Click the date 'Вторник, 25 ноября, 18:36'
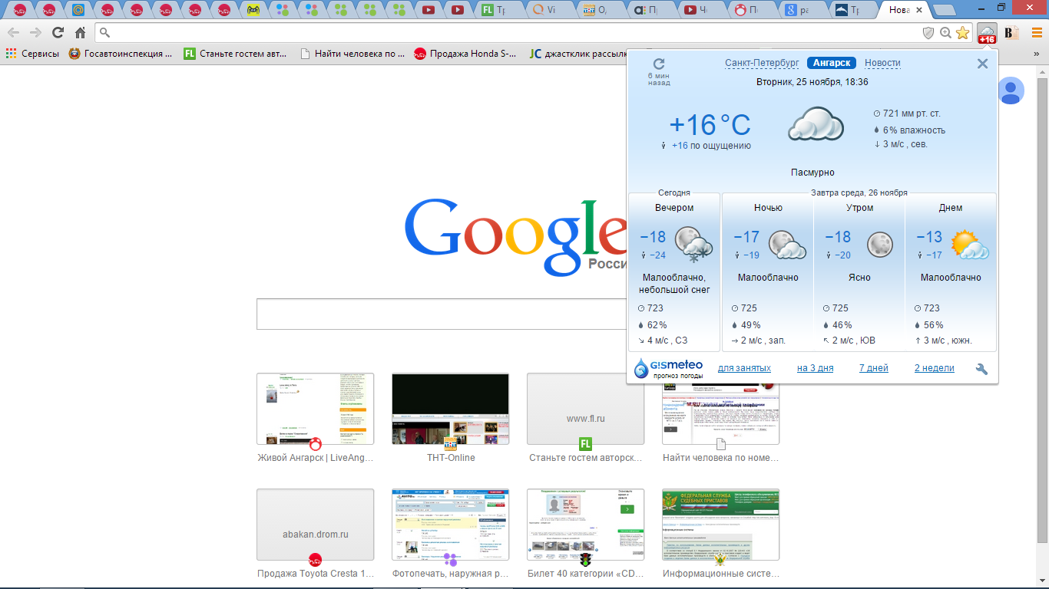Viewport: 1049px width, 589px height. pos(812,81)
